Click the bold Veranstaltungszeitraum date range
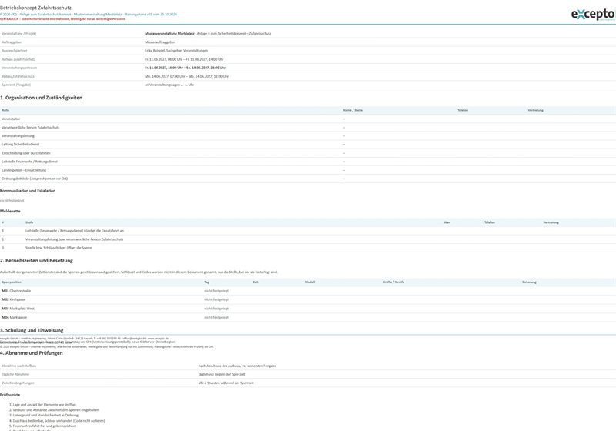The image size is (616, 431). tap(185, 68)
